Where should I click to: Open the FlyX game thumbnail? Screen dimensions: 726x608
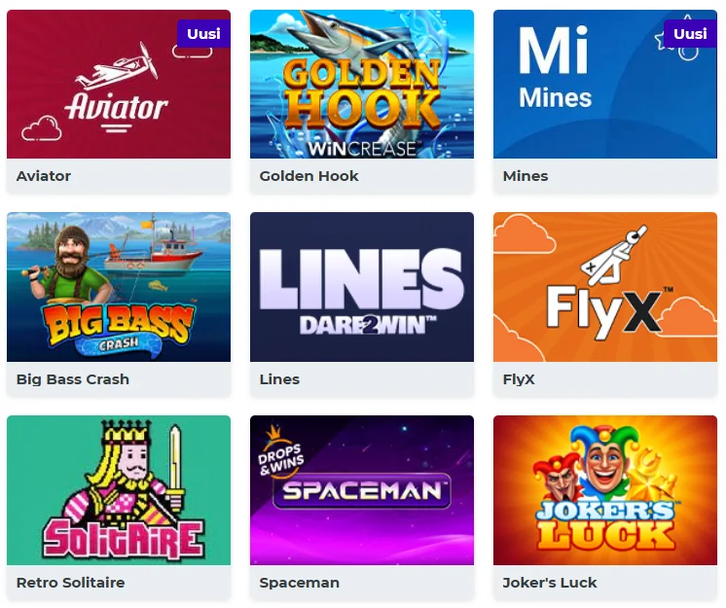pyautogui.click(x=605, y=287)
